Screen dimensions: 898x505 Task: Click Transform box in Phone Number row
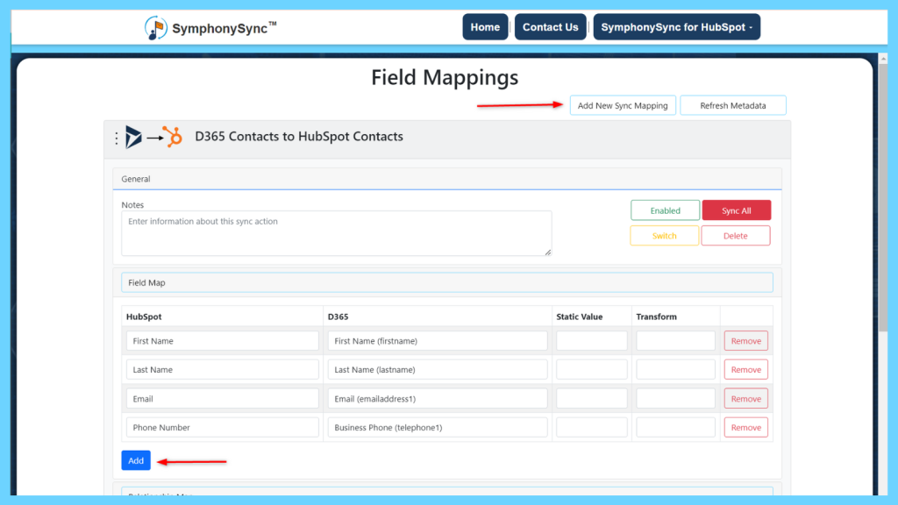point(676,427)
